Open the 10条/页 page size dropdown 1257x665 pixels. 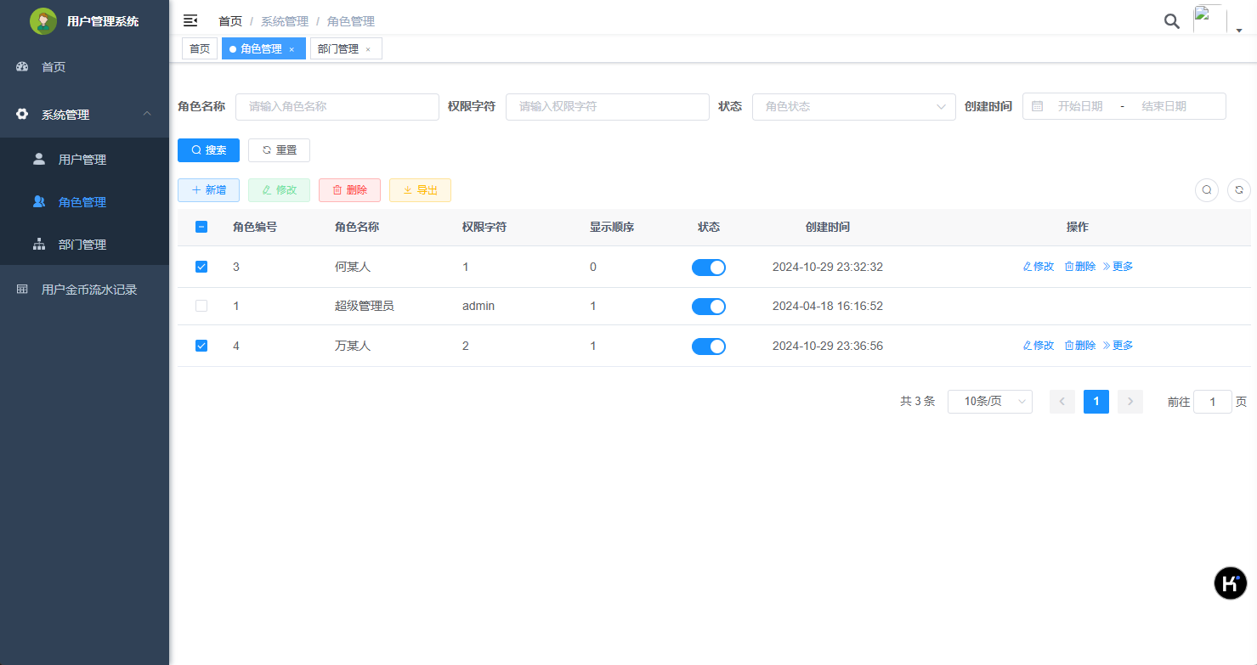tap(989, 402)
